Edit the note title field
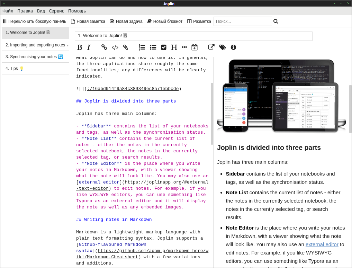The image size is (352, 268). [x=193, y=36]
